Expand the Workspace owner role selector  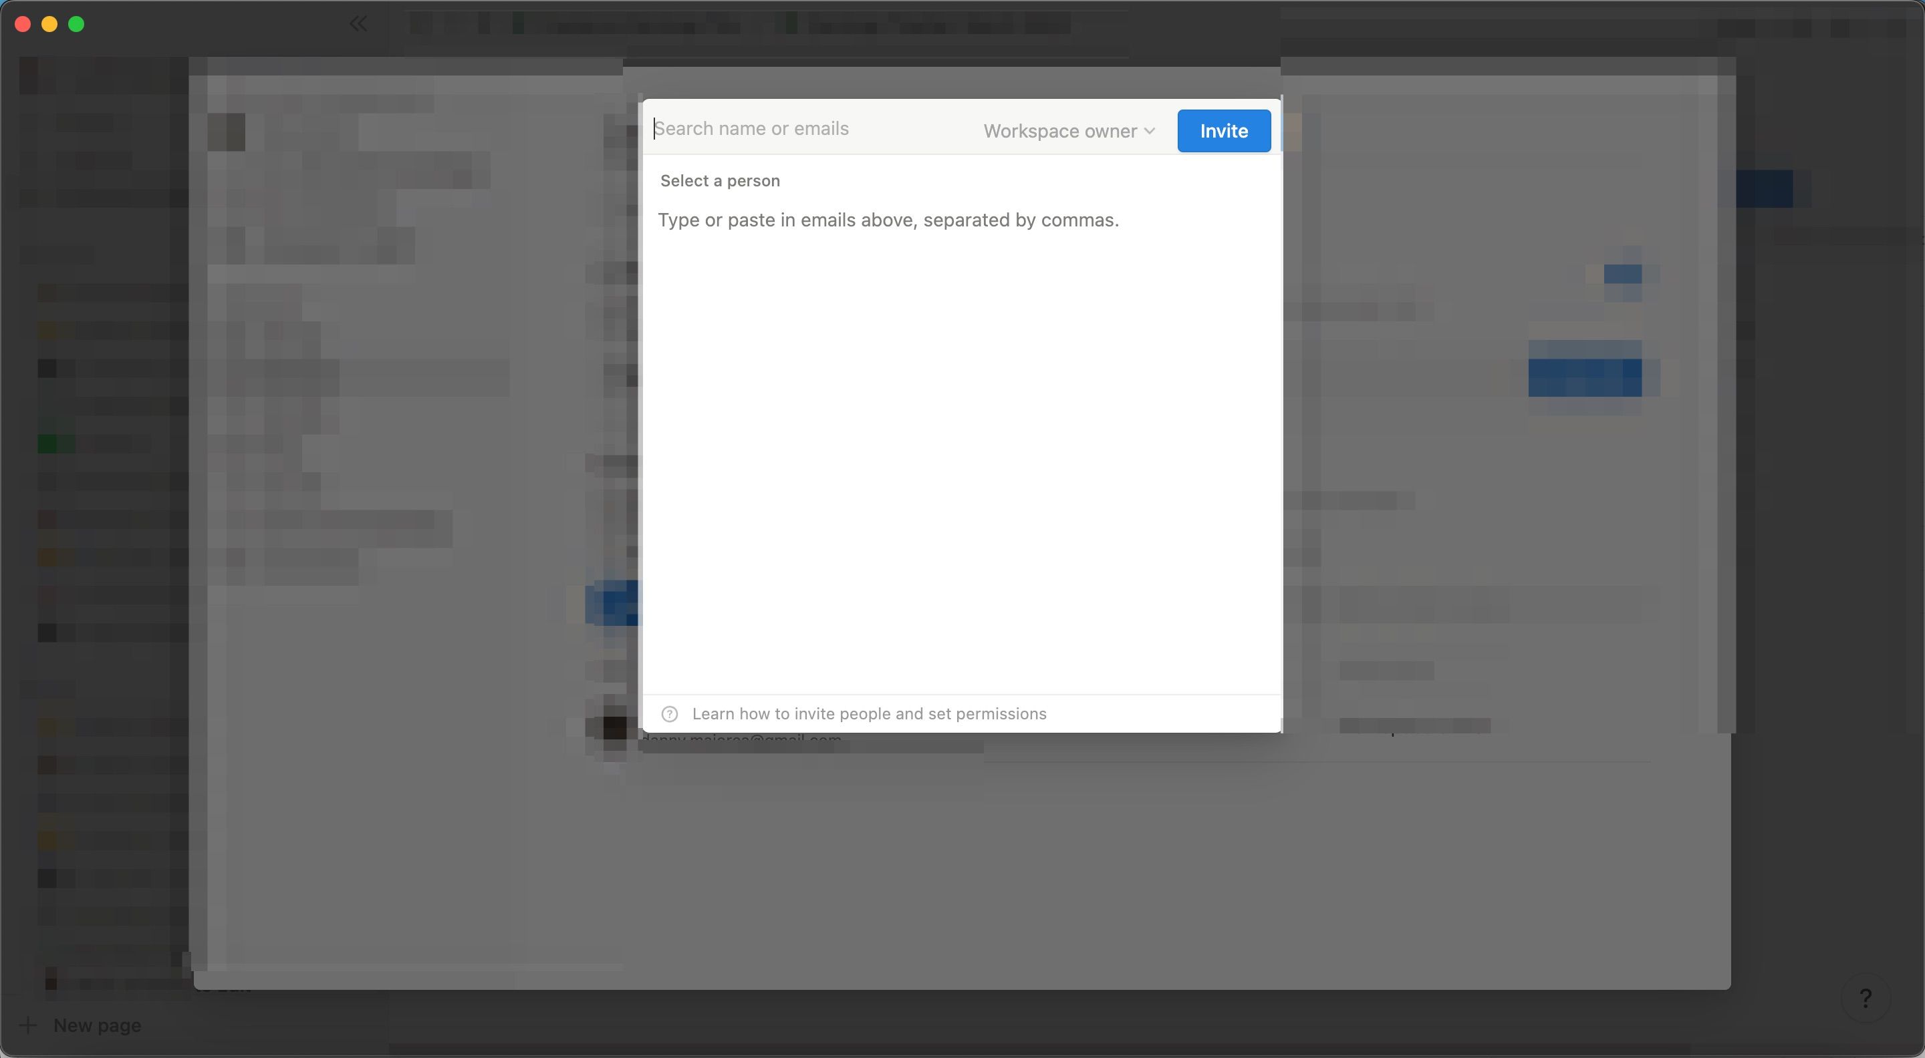(x=1067, y=130)
